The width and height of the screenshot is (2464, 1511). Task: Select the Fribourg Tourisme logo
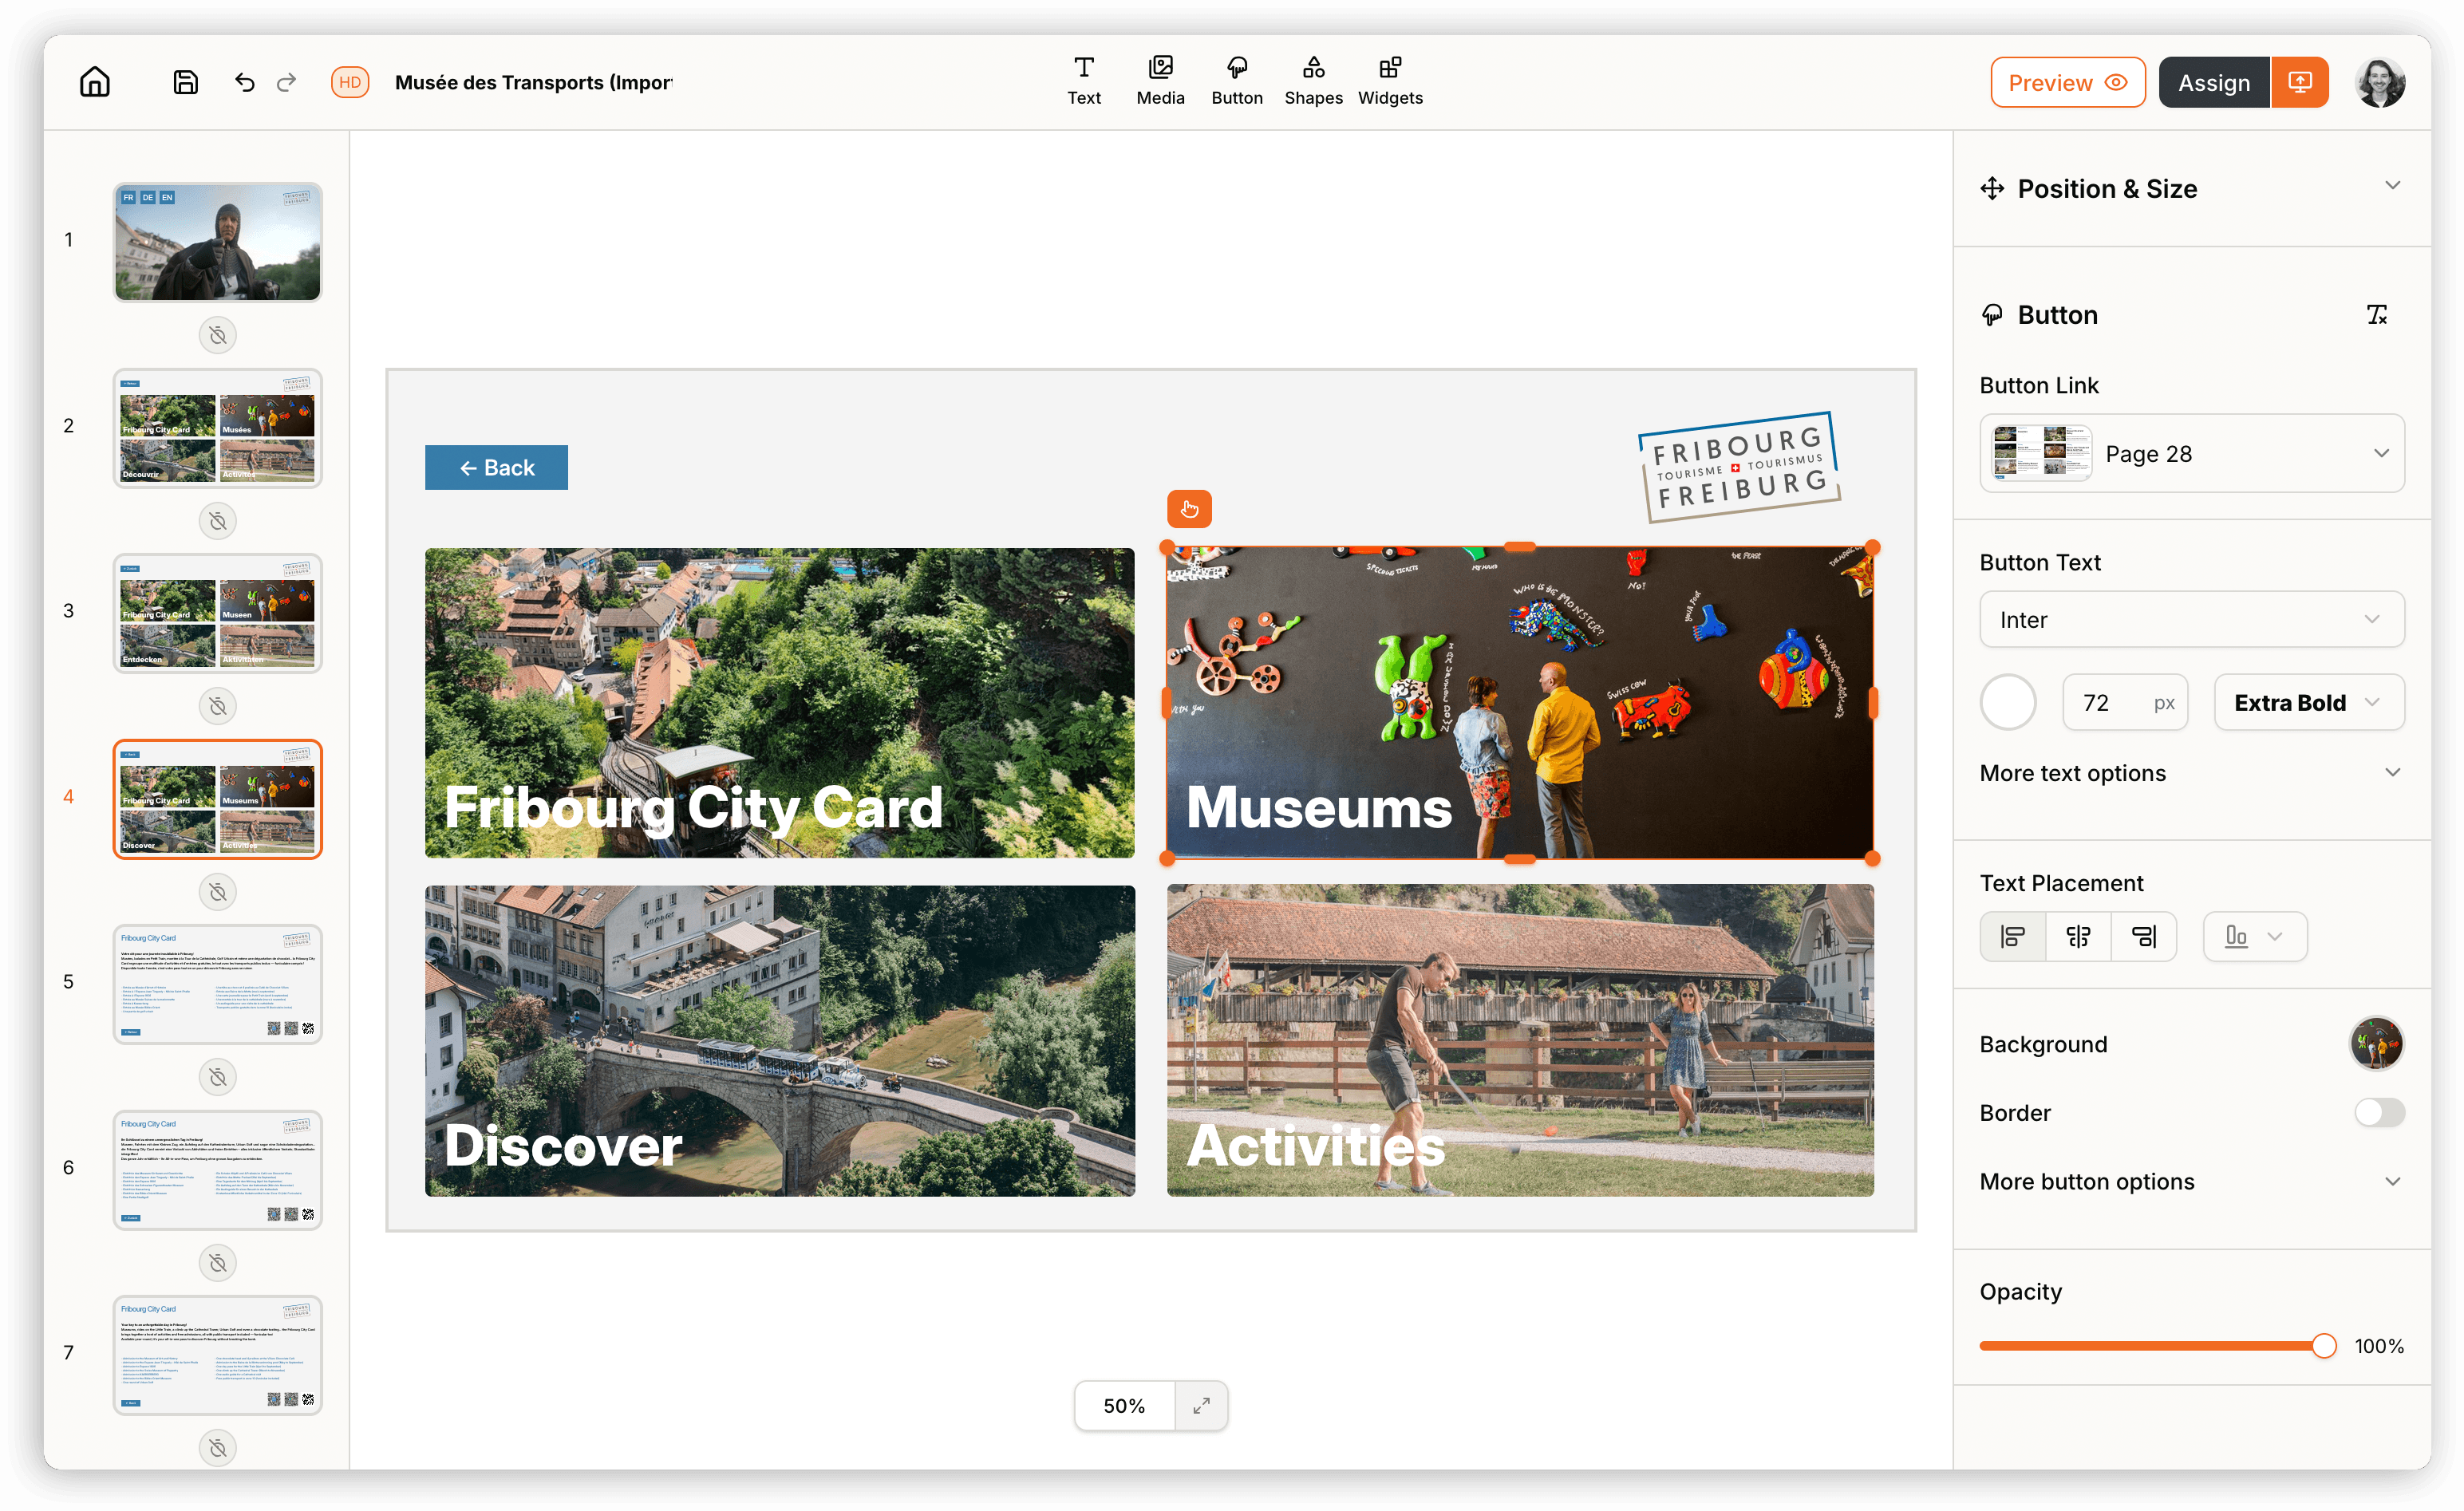[x=1740, y=467]
